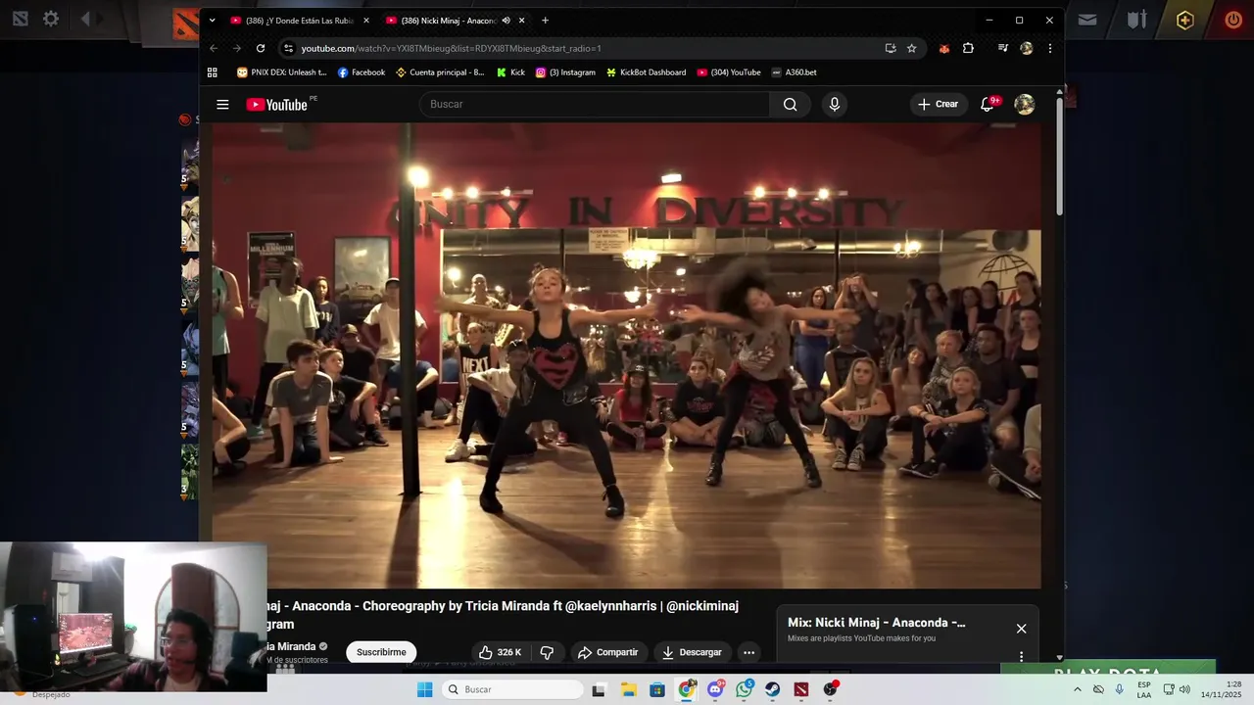Image resolution: width=1254 pixels, height=705 pixels.
Task: Open Facebook bookmark
Action: tap(362, 72)
